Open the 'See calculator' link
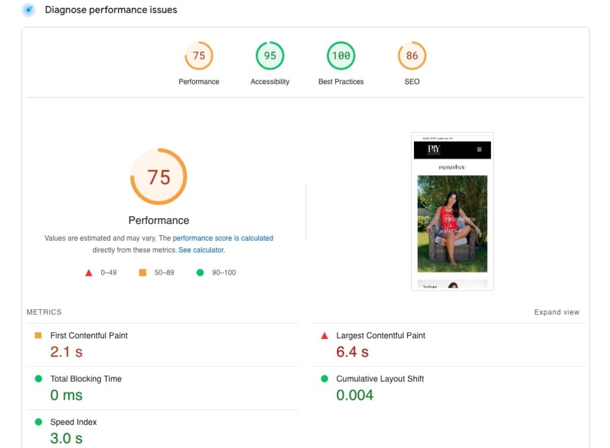Screen dimensions: 610x448 pos(201,250)
